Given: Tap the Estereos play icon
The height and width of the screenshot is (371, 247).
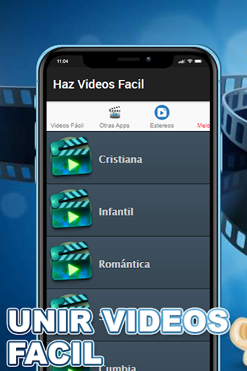Looking at the screenshot, I should 162,112.
